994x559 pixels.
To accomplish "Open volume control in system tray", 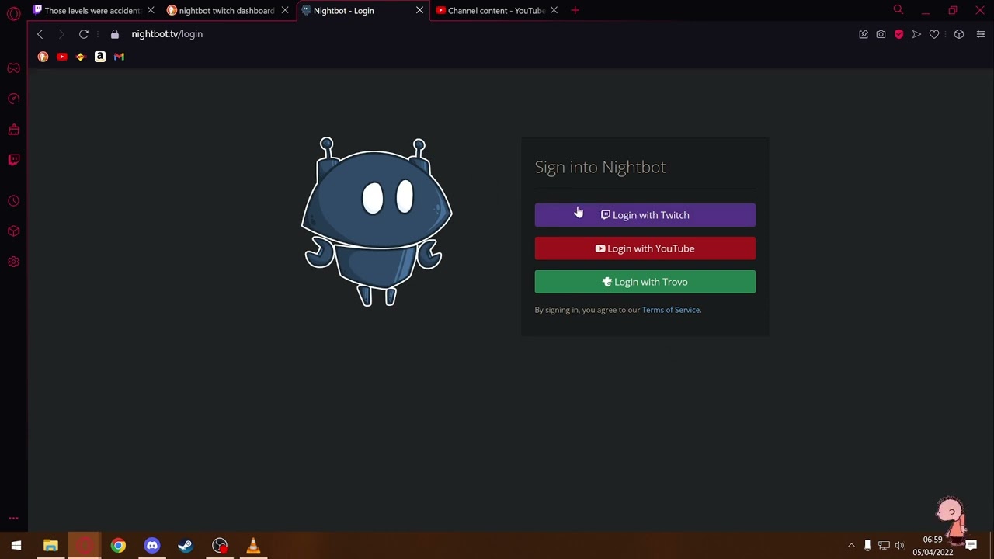I will click(x=900, y=546).
